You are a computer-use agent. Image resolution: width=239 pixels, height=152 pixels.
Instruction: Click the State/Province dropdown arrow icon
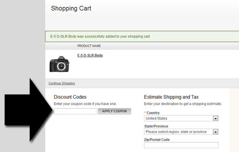(215, 132)
